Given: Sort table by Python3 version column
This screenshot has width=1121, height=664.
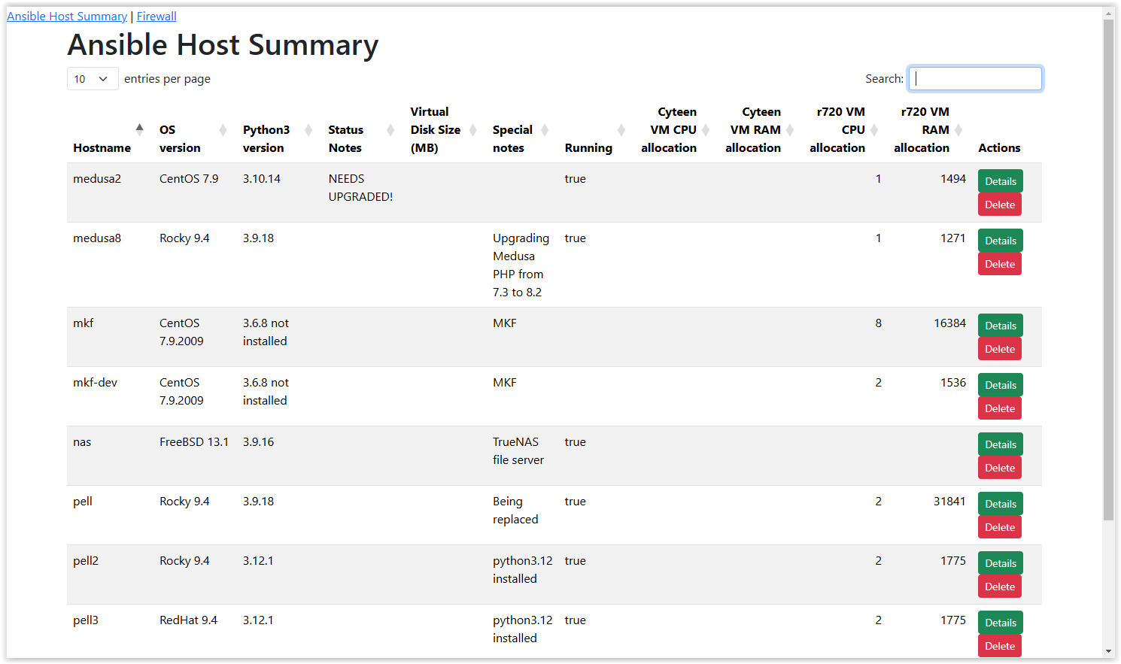Looking at the screenshot, I should tap(279, 130).
